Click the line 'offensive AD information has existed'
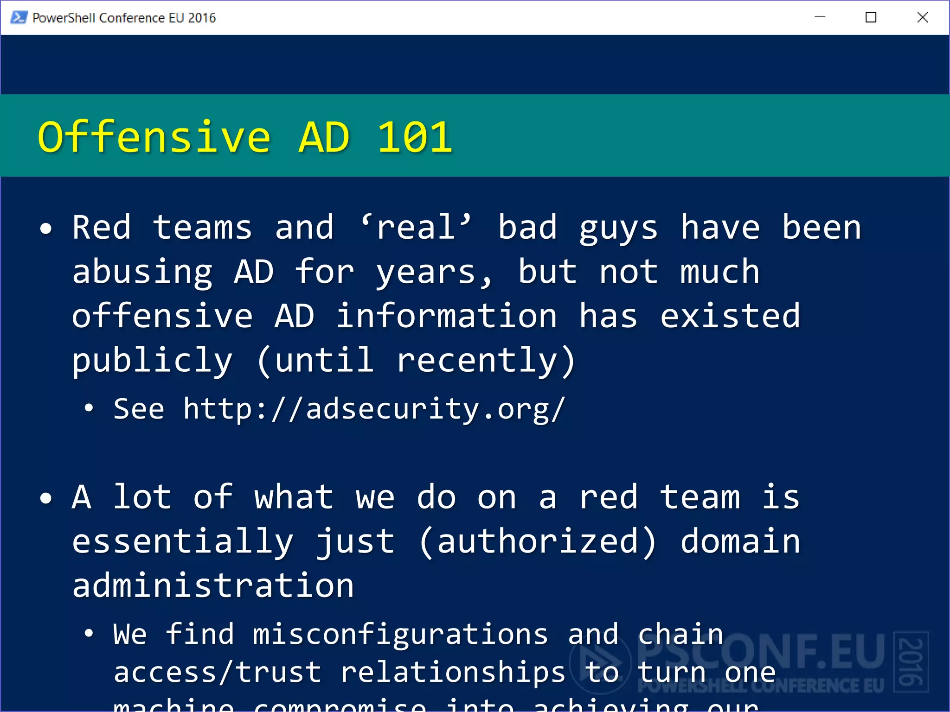The height and width of the screenshot is (712, 950). click(436, 316)
